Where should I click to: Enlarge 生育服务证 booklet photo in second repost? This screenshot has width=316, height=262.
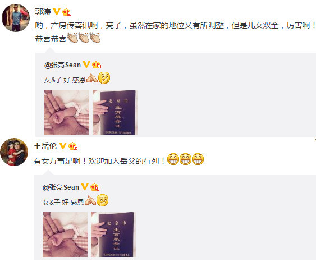tap(113, 235)
